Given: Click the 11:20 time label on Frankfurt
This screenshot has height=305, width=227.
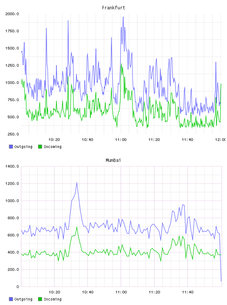Looking at the screenshot, I should click(x=154, y=140).
